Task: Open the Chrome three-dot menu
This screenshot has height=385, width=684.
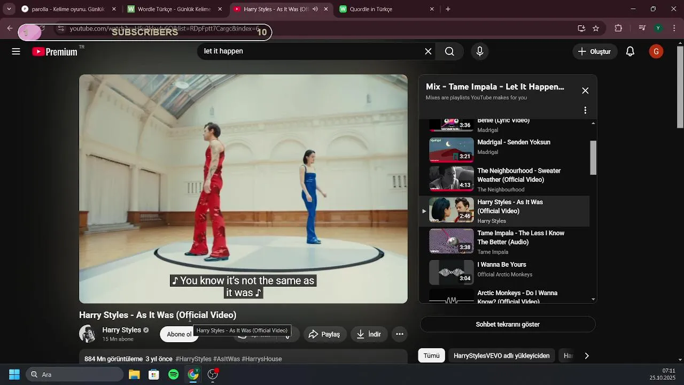Action: [675, 28]
